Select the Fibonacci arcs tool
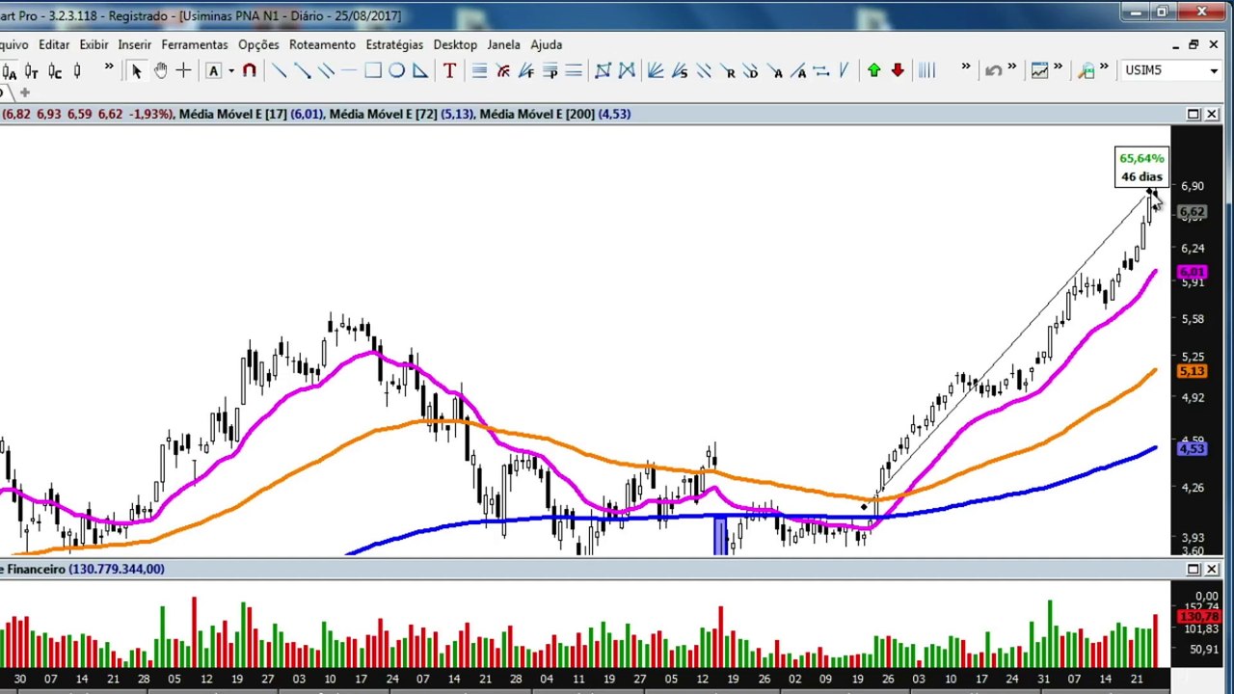The image size is (1234, 694). pyautogui.click(x=502, y=70)
